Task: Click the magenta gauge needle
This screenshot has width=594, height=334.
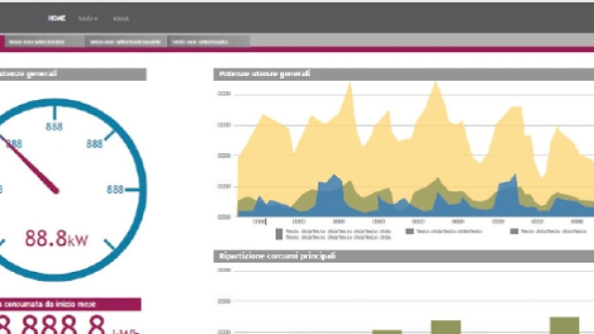Action: (x=31, y=165)
